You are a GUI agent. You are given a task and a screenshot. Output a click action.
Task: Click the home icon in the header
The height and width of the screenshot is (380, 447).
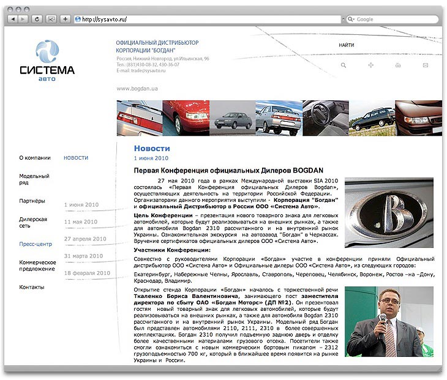tap(398, 65)
